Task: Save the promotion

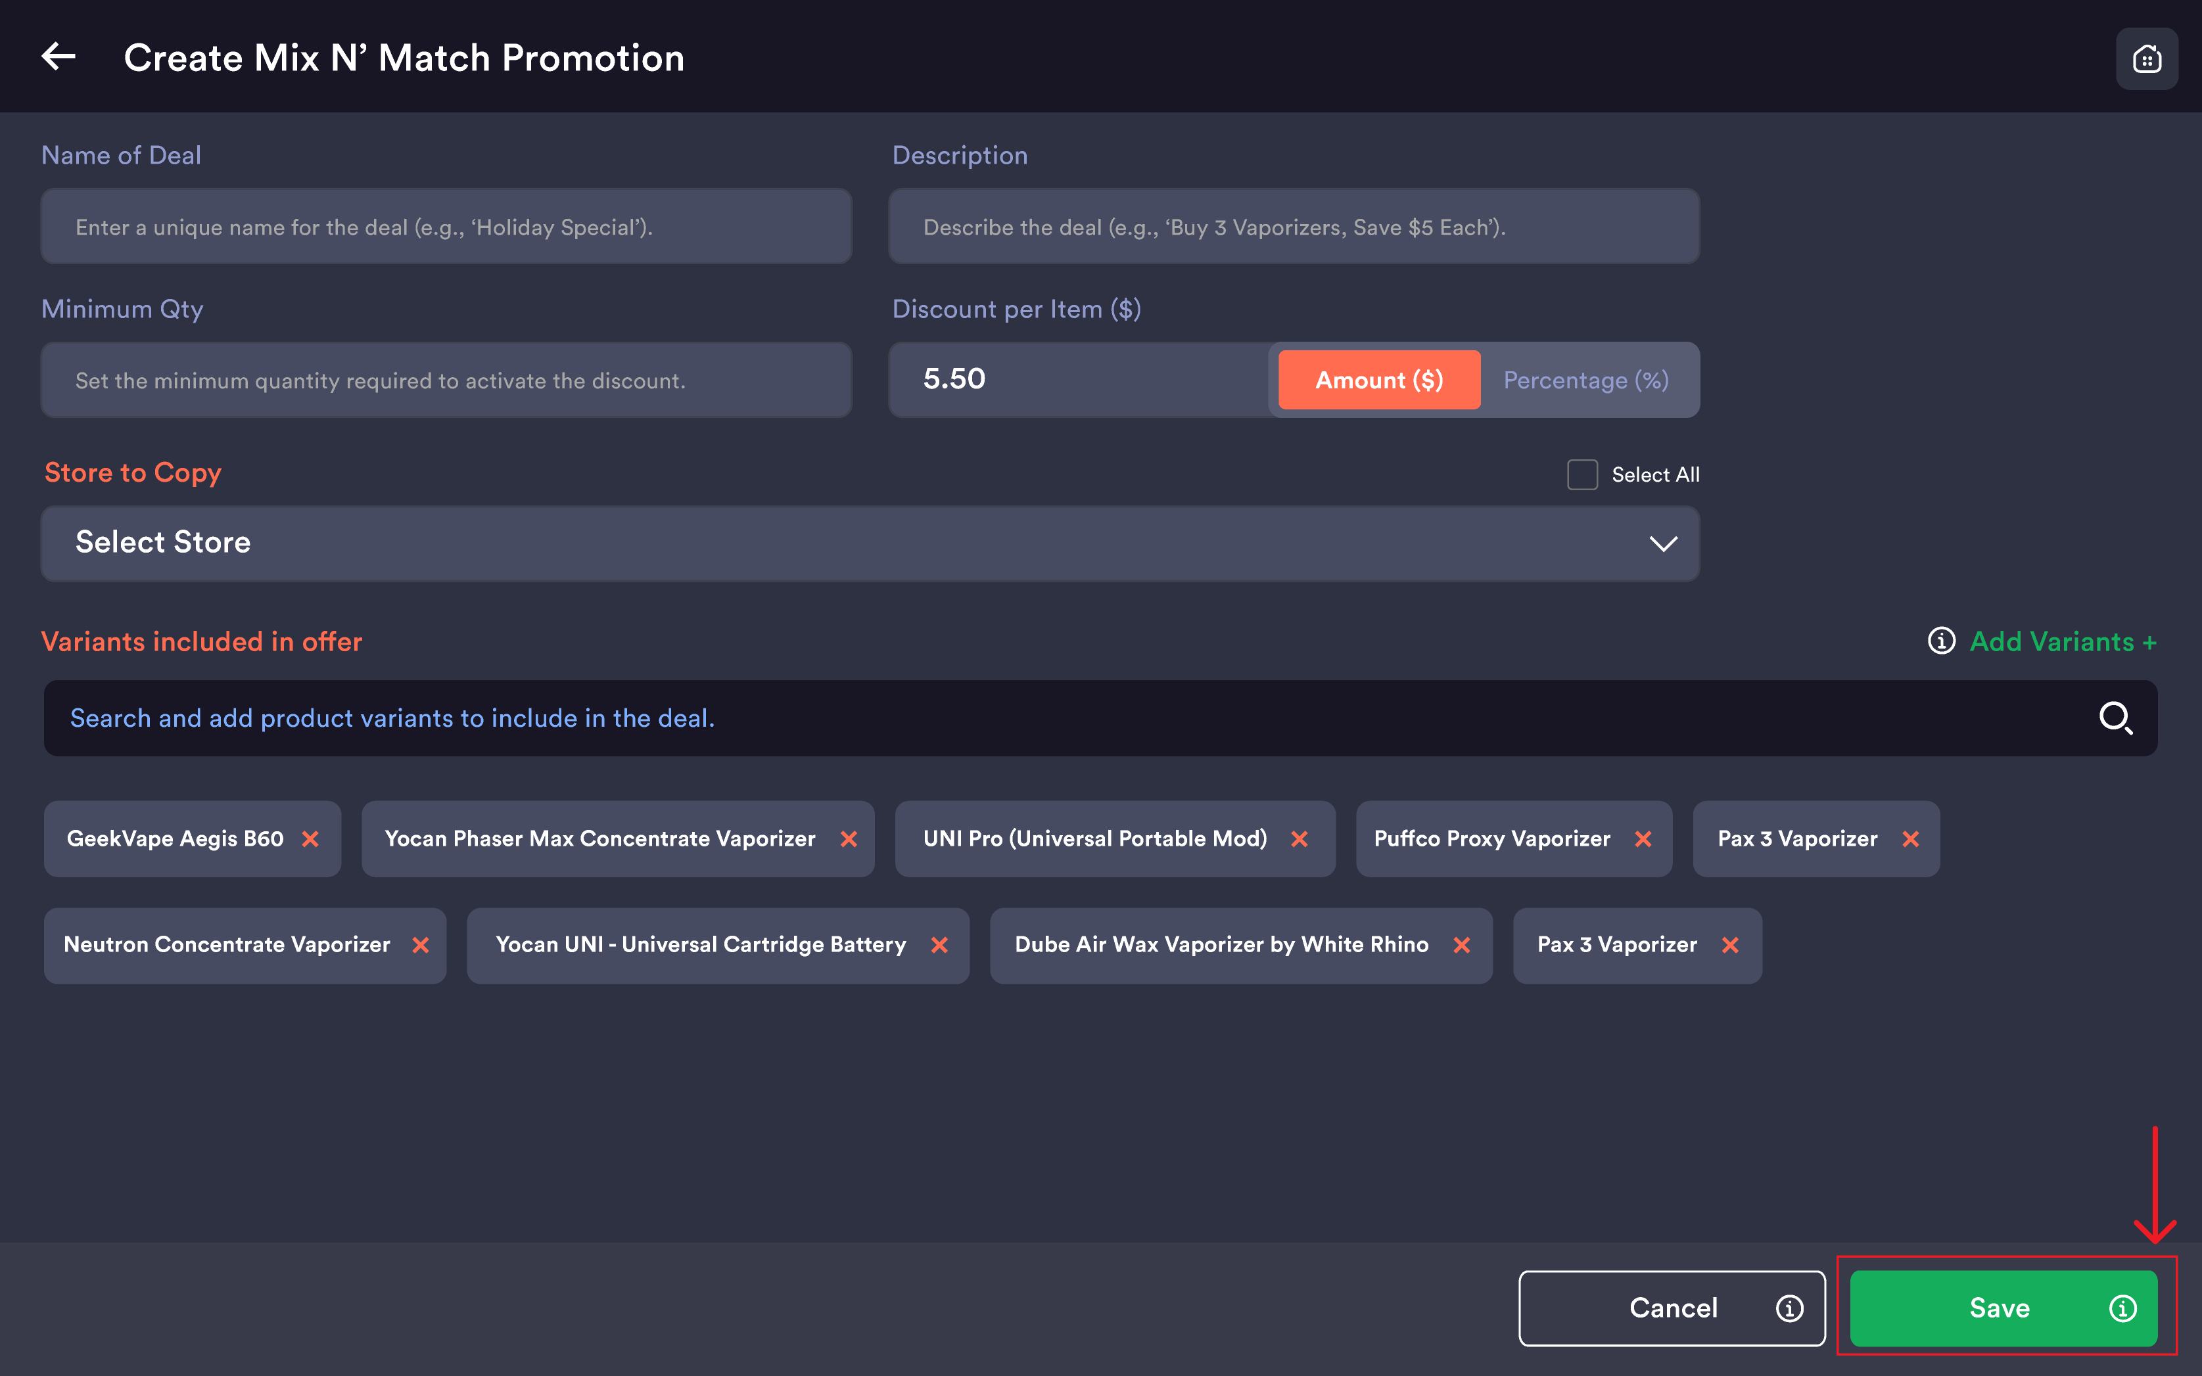Action: tap(2003, 1309)
